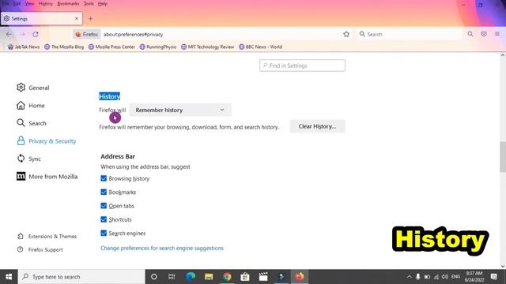Image resolution: width=506 pixels, height=284 pixels.
Task: Click the page vertical scrollbar thumb
Action: [503, 157]
